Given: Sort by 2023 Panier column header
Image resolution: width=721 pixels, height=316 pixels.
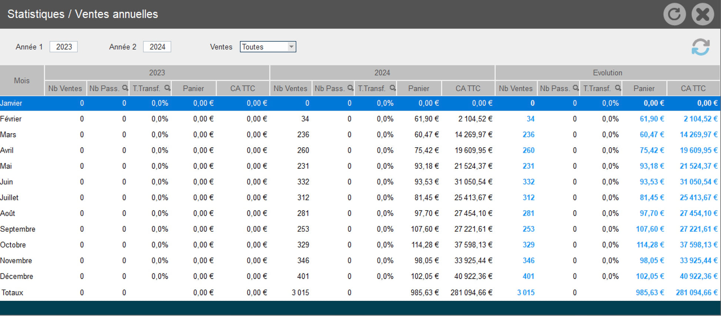Looking at the screenshot, I should [x=193, y=88].
